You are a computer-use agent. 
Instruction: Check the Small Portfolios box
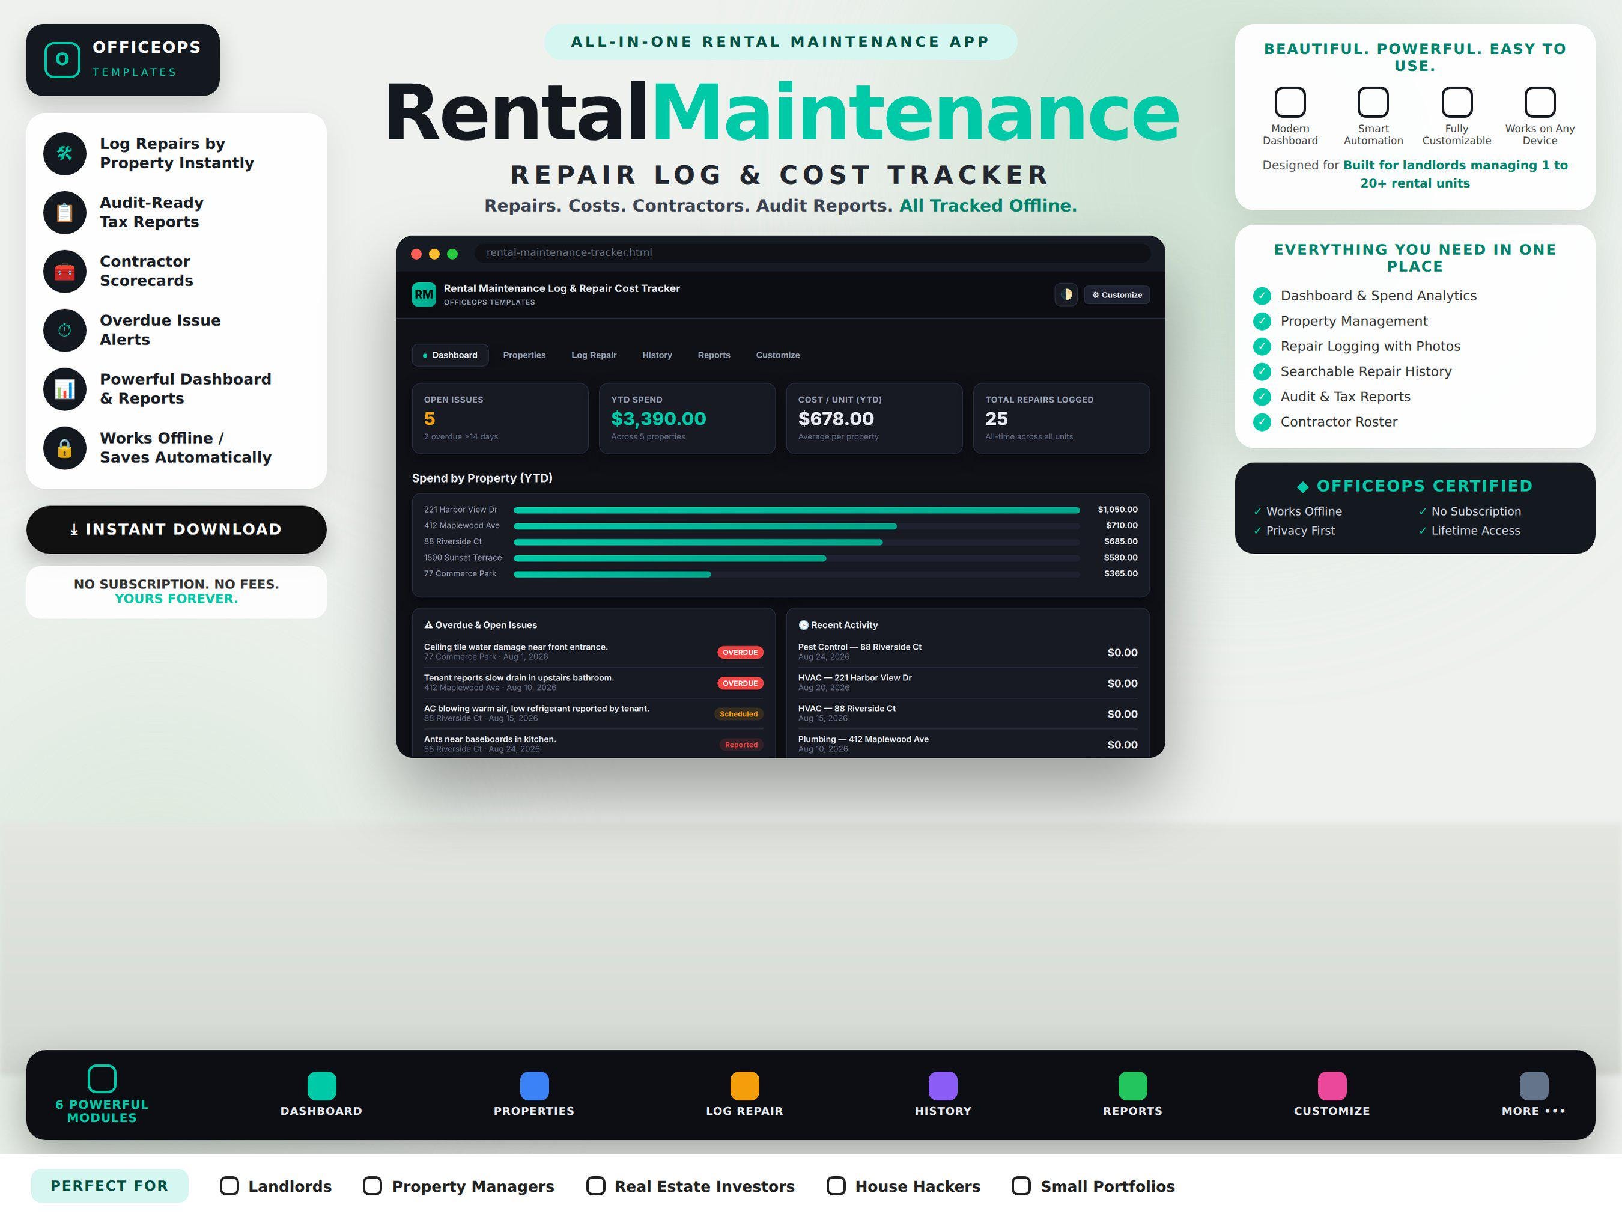1021,1186
